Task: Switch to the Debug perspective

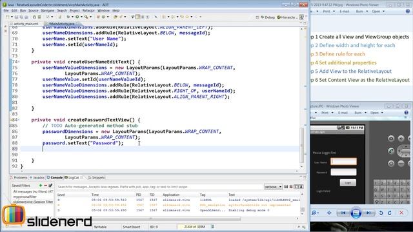Action: click(268, 17)
